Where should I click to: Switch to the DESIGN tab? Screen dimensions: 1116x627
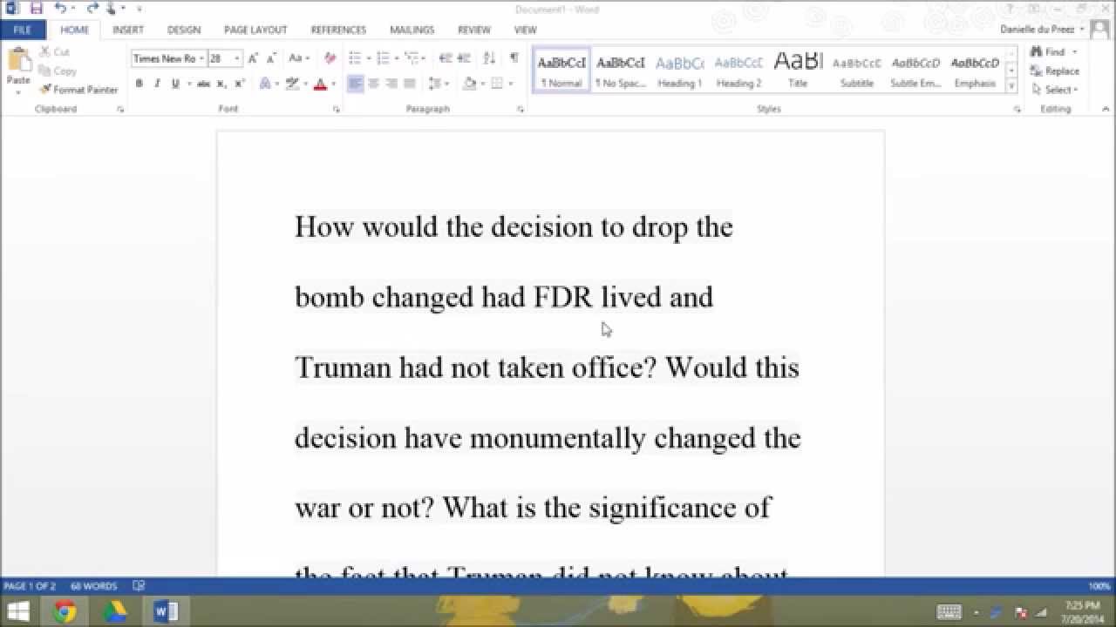(184, 30)
